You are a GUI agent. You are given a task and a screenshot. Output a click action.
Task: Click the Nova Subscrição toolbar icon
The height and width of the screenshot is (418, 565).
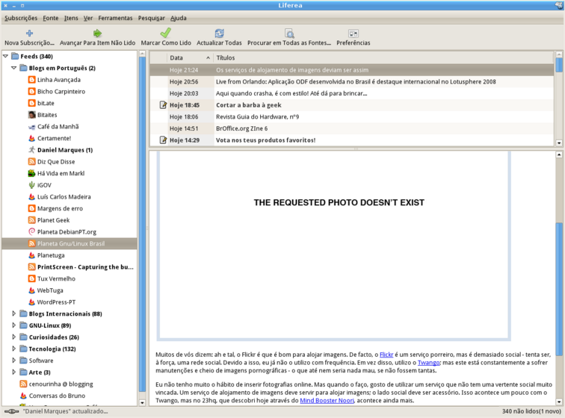[x=29, y=33]
